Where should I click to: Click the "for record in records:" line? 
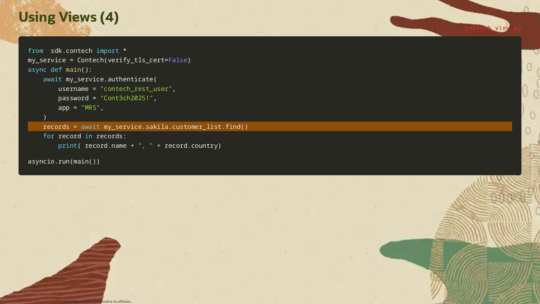coord(85,136)
